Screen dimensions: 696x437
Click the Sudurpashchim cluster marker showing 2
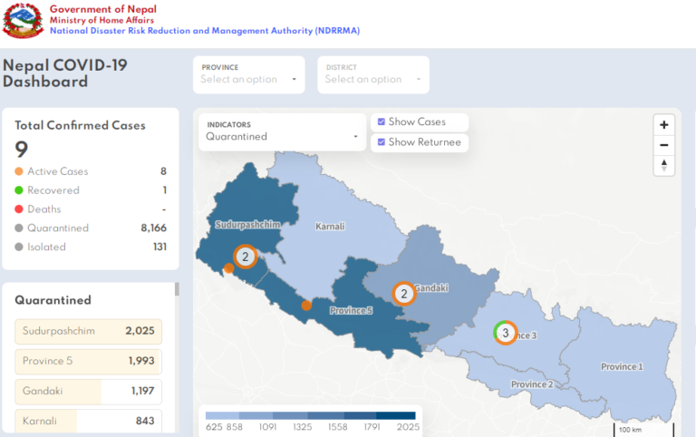[x=245, y=257]
